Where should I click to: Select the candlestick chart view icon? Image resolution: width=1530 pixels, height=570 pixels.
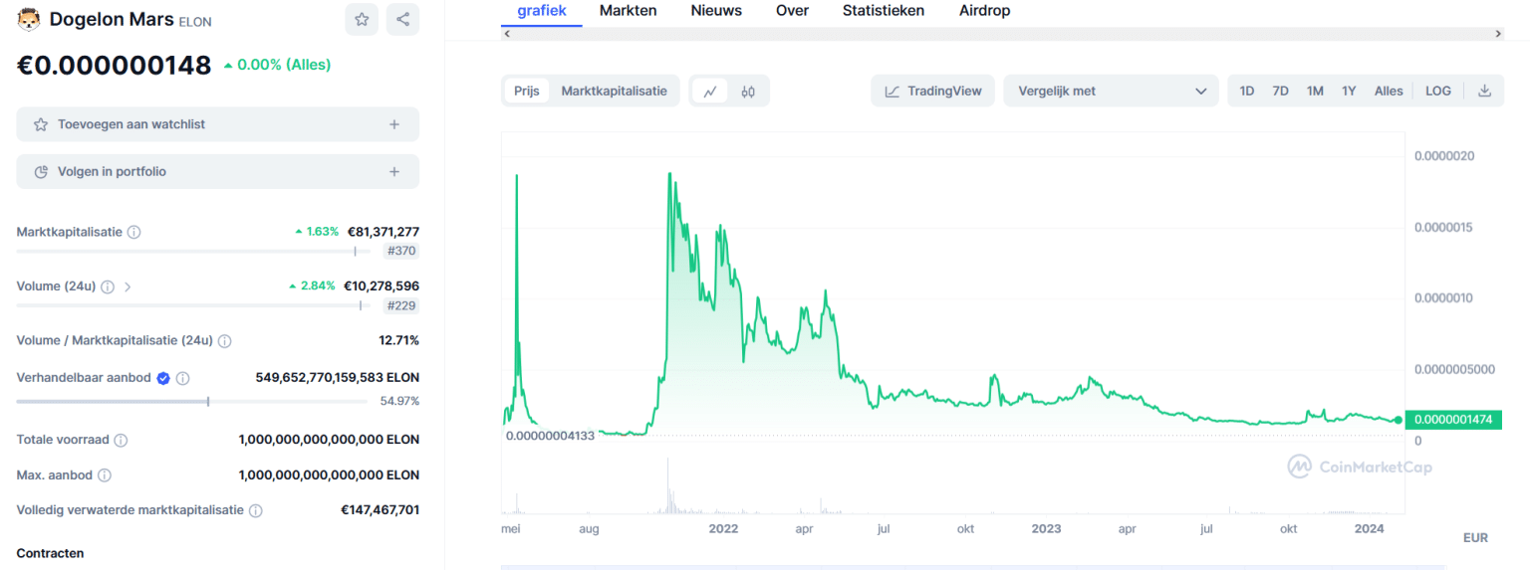pyautogui.click(x=748, y=91)
